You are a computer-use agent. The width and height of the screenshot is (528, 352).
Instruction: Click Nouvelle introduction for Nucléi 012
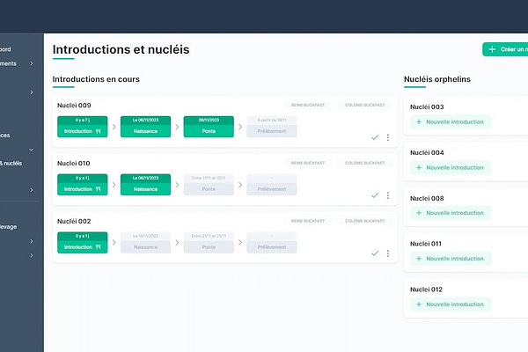point(451,304)
